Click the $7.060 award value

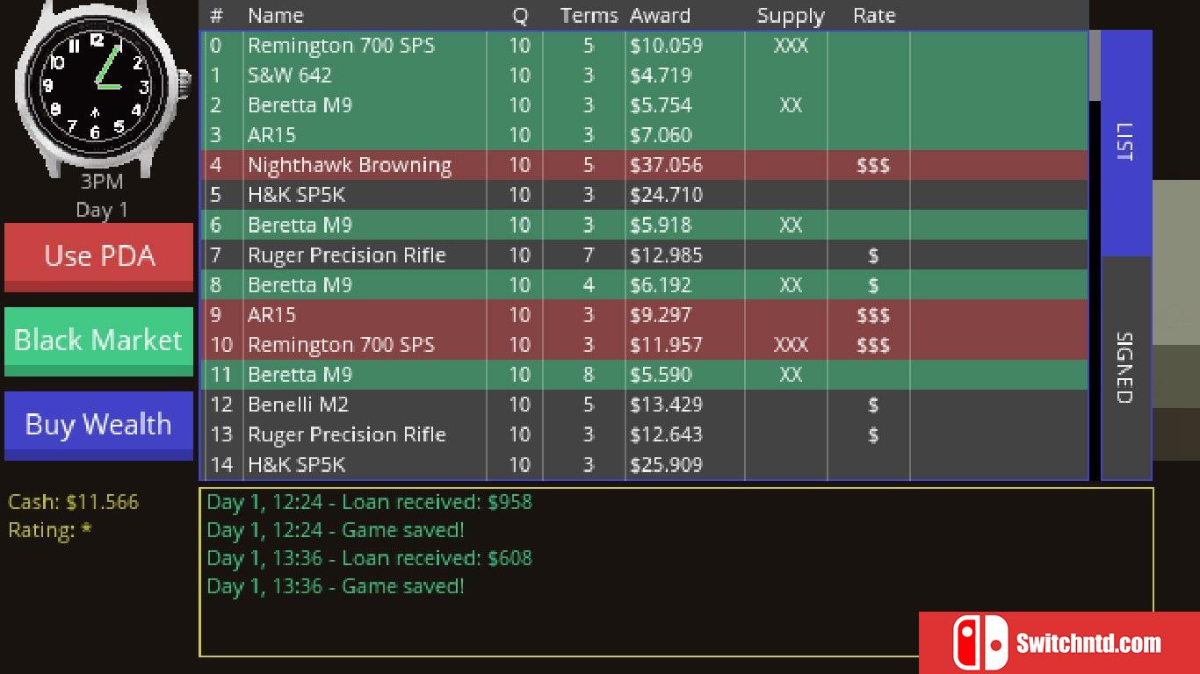pos(661,135)
